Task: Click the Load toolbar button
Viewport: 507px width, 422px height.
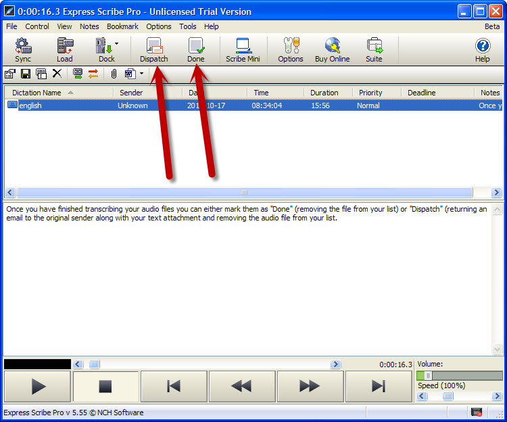Action: point(65,50)
